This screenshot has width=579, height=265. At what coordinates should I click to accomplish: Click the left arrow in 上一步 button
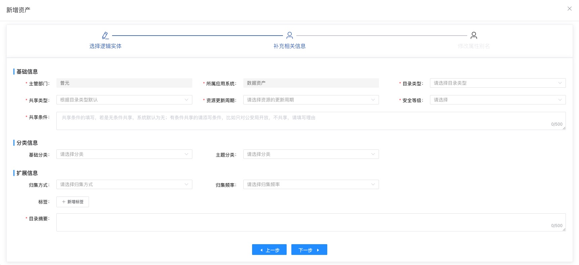261,250
